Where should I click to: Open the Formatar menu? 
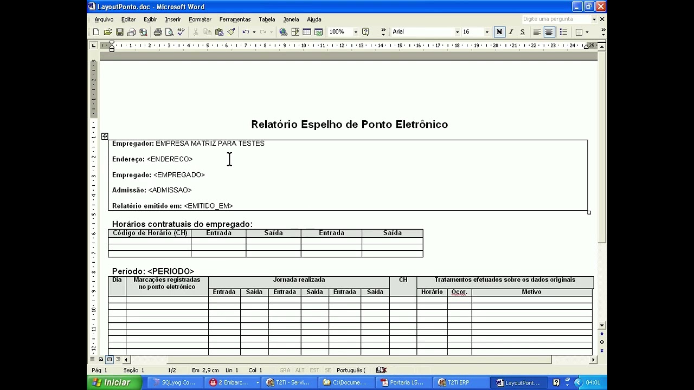200,19
